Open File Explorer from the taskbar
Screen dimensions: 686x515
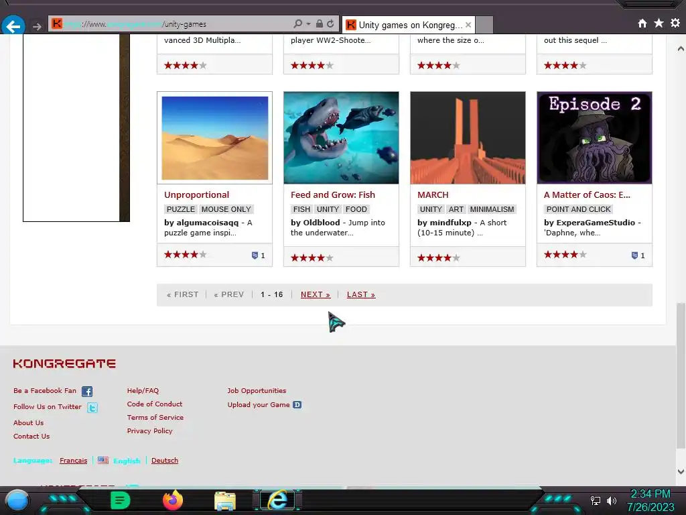pyautogui.click(x=225, y=502)
